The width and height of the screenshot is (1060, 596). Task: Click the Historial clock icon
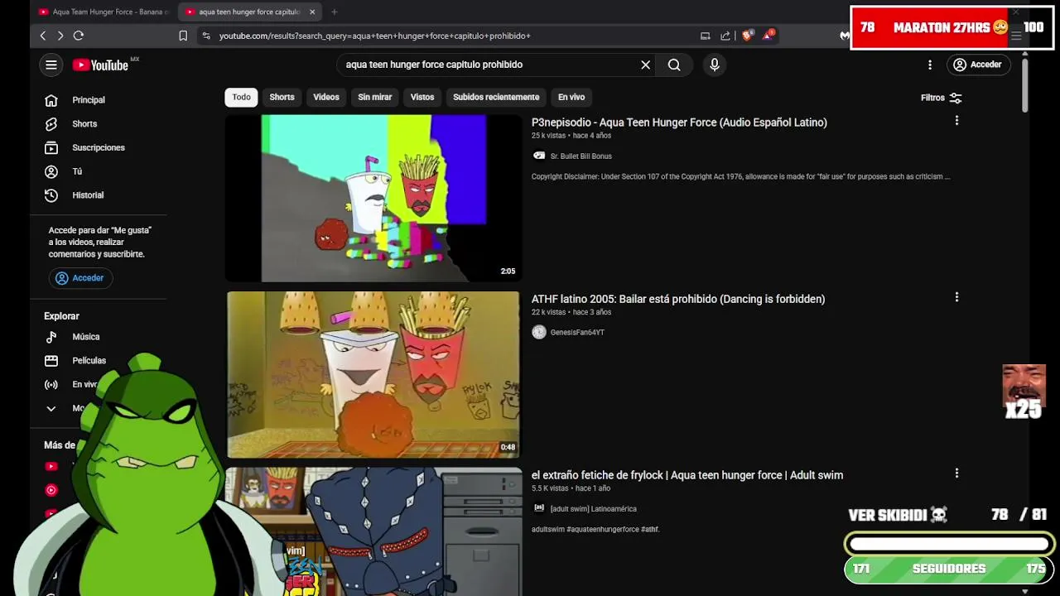coord(51,195)
